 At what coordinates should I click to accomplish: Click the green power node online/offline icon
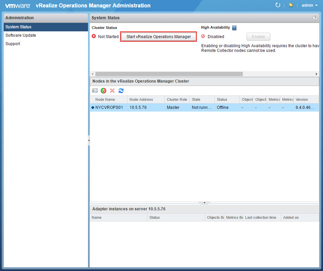[104, 91]
